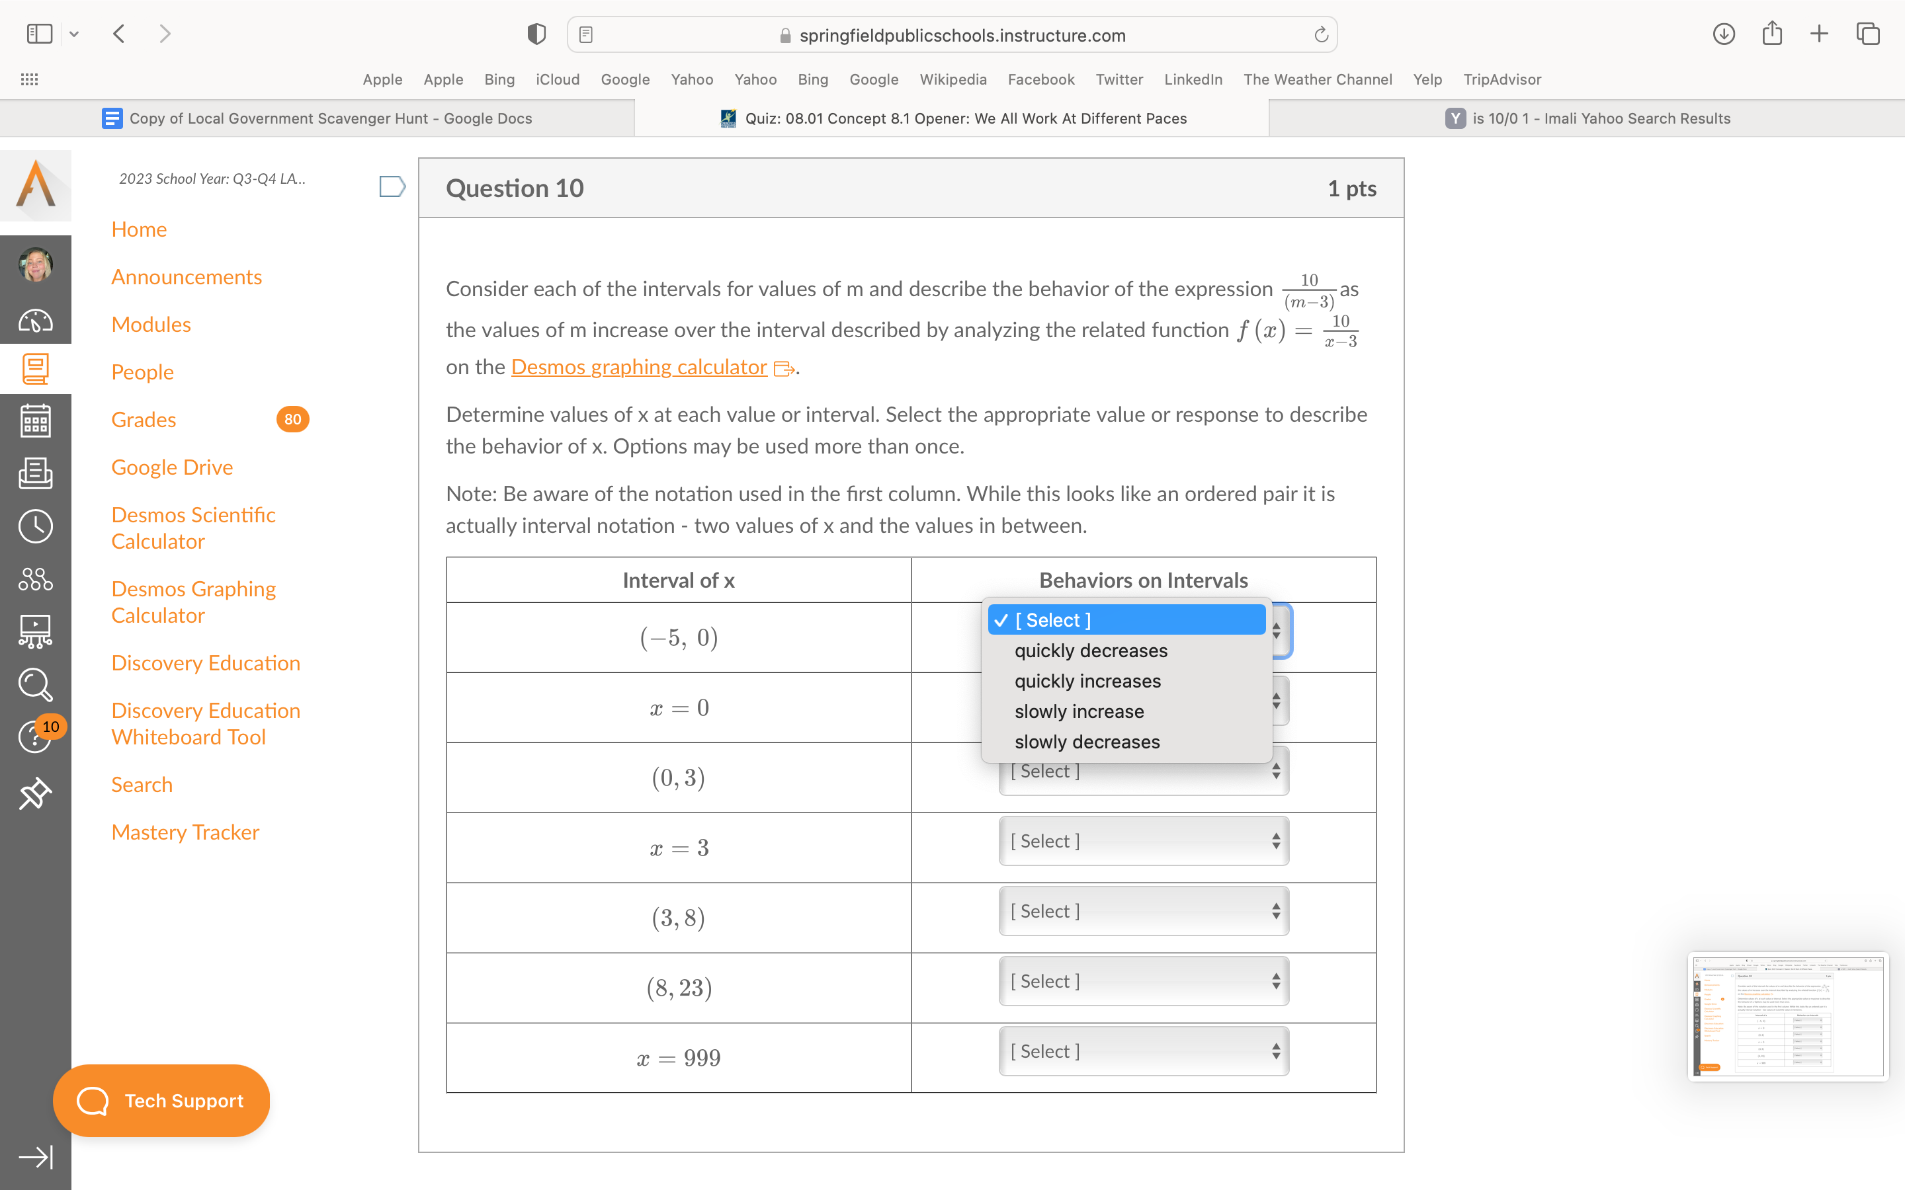Click the Inbox icon in sidebar
1905x1190 pixels.
[x=36, y=473]
